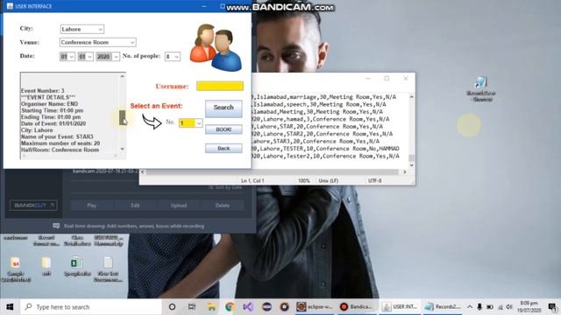Open Cortana from the taskbar

[x=172, y=307]
